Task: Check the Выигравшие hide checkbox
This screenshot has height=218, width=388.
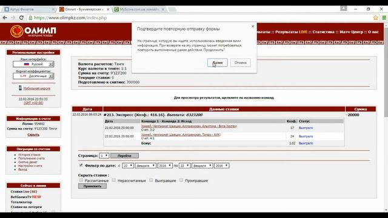Action: (151, 180)
